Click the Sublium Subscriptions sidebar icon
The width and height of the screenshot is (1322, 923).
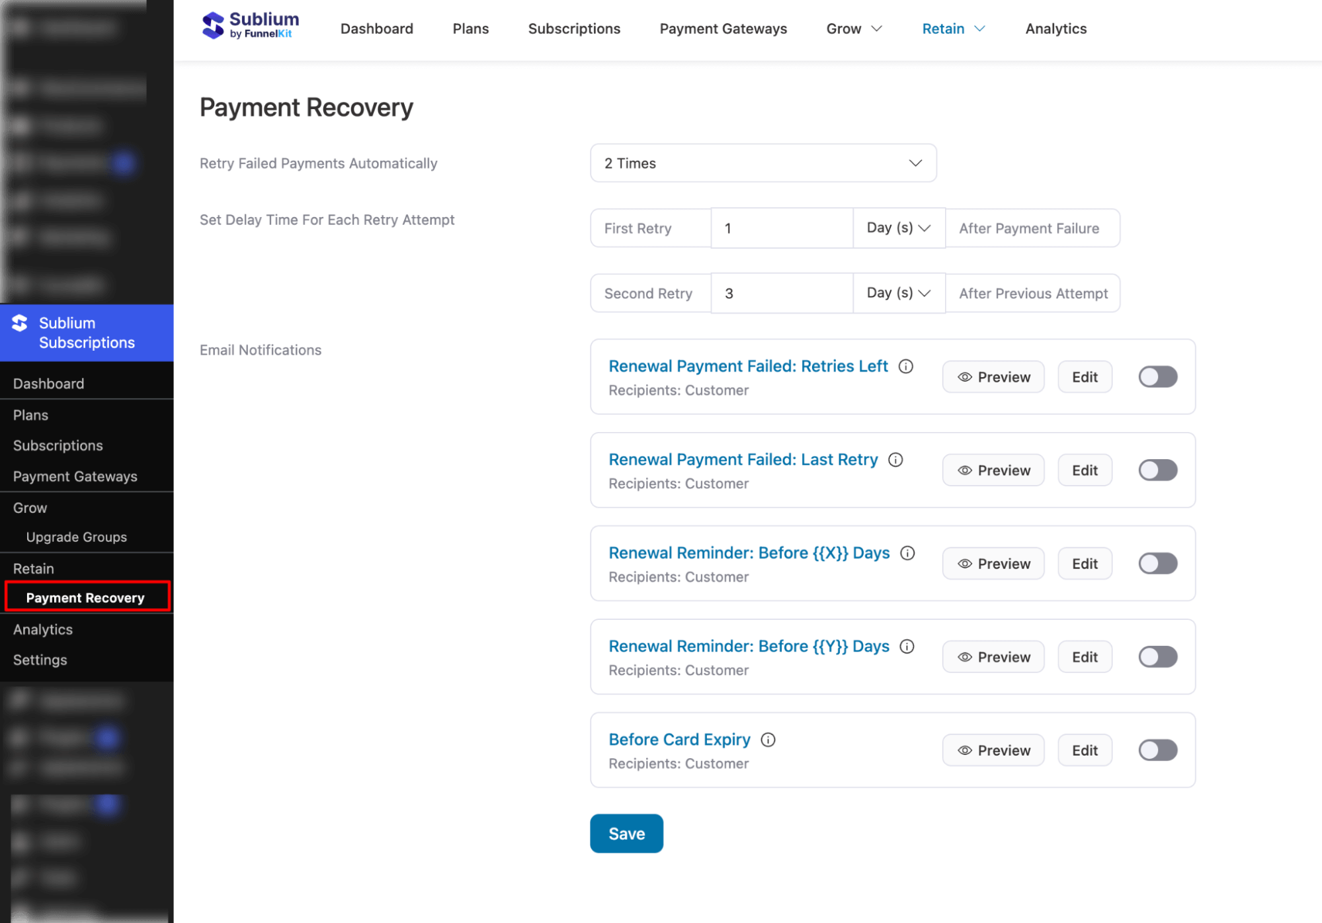click(x=20, y=324)
